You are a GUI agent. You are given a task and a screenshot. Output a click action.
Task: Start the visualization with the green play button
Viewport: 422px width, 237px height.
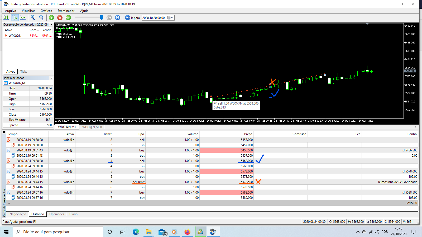pos(51,18)
